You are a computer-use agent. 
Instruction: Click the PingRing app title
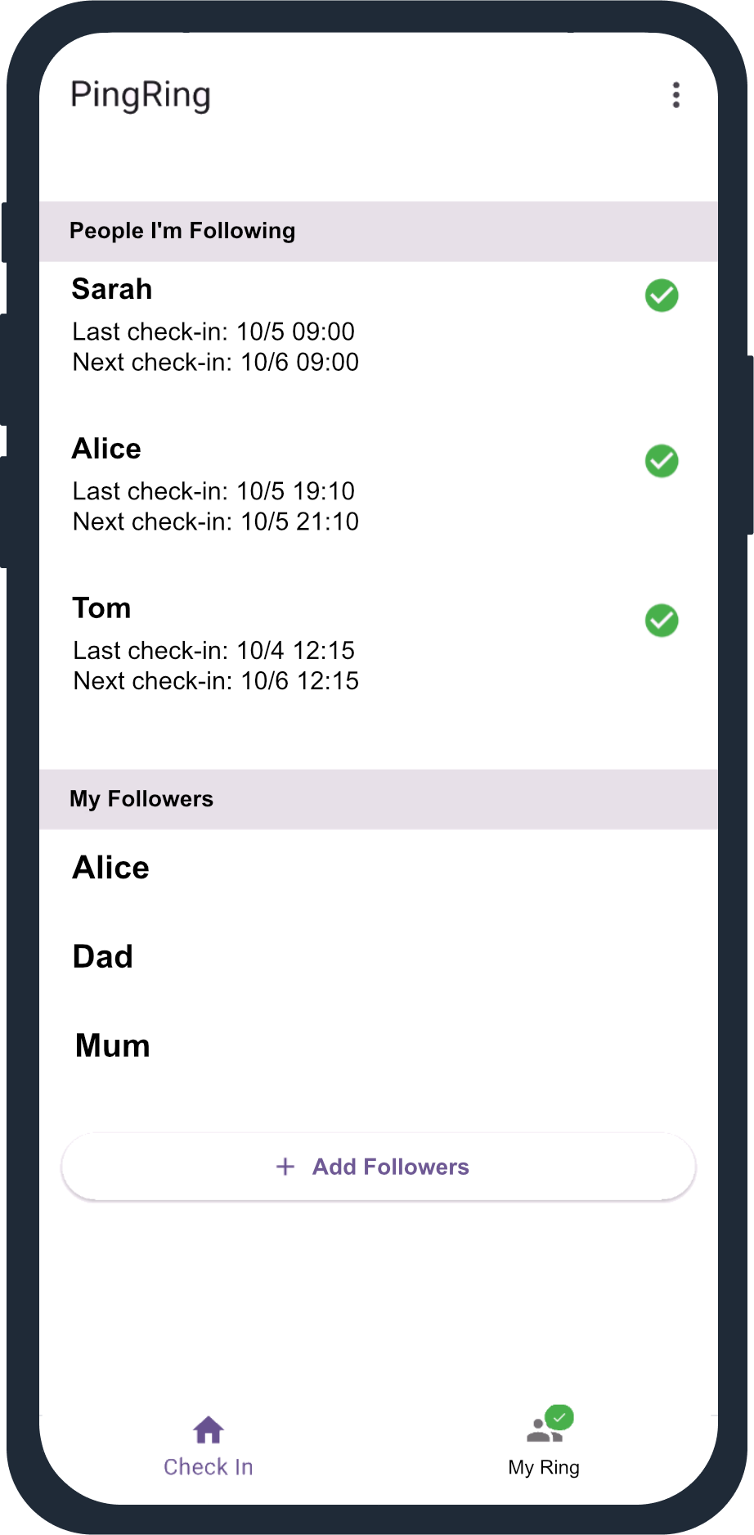click(141, 95)
